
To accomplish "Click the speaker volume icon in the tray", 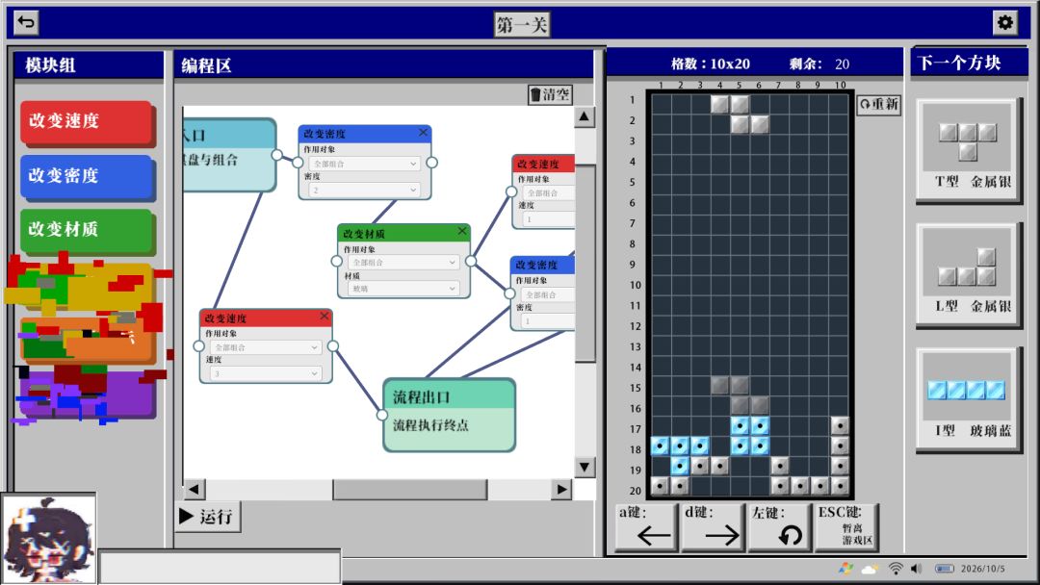I will [x=917, y=569].
